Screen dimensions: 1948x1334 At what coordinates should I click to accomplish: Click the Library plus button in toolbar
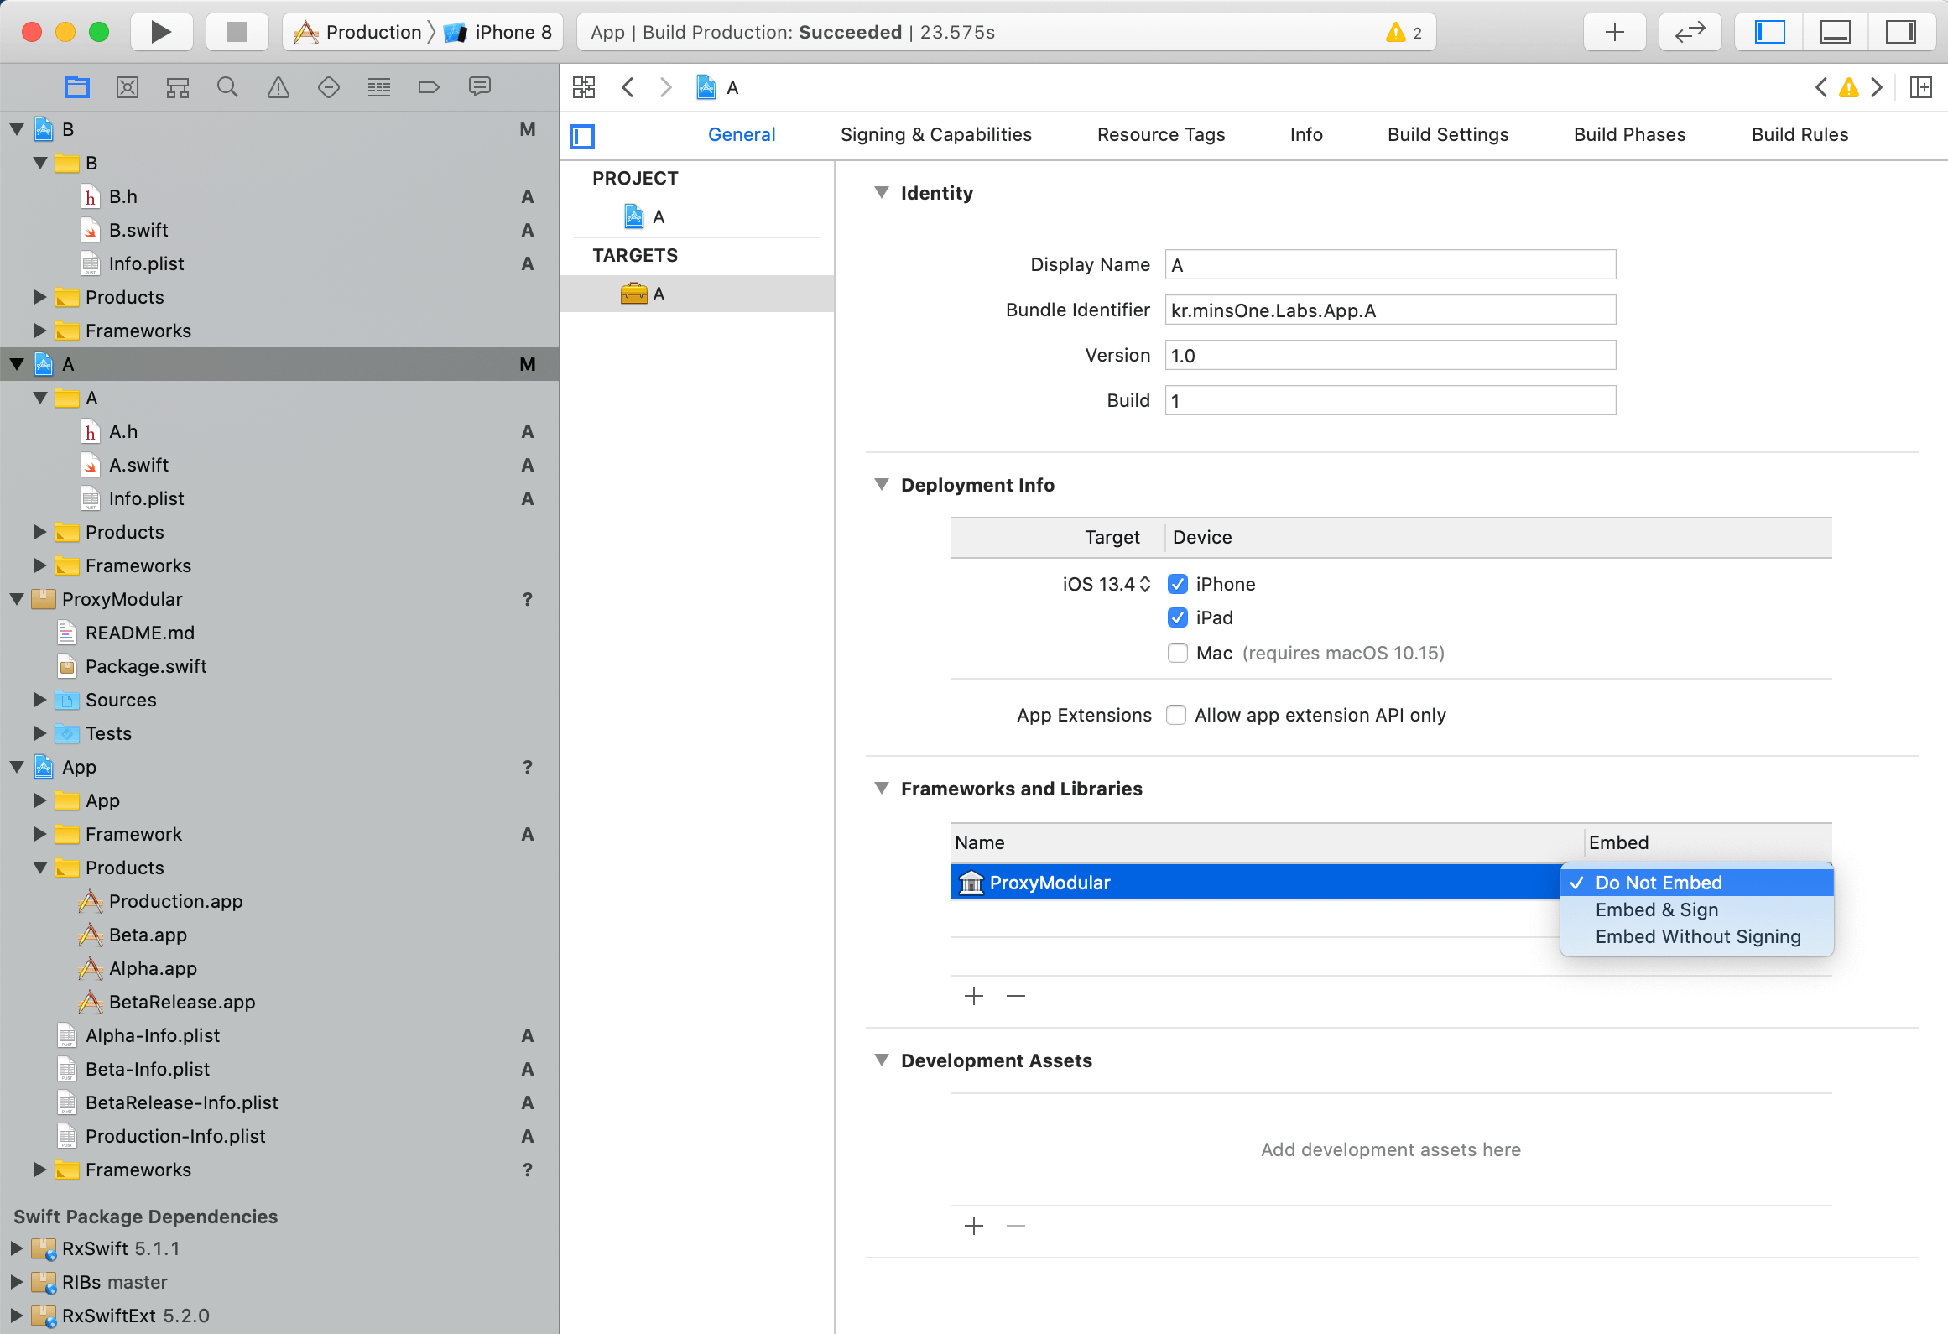pos(1614,32)
